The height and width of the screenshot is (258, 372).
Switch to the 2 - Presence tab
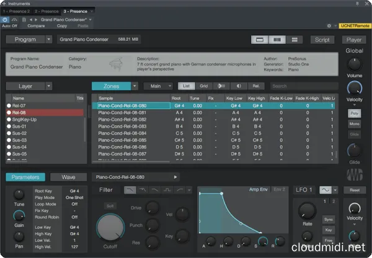click(46, 11)
